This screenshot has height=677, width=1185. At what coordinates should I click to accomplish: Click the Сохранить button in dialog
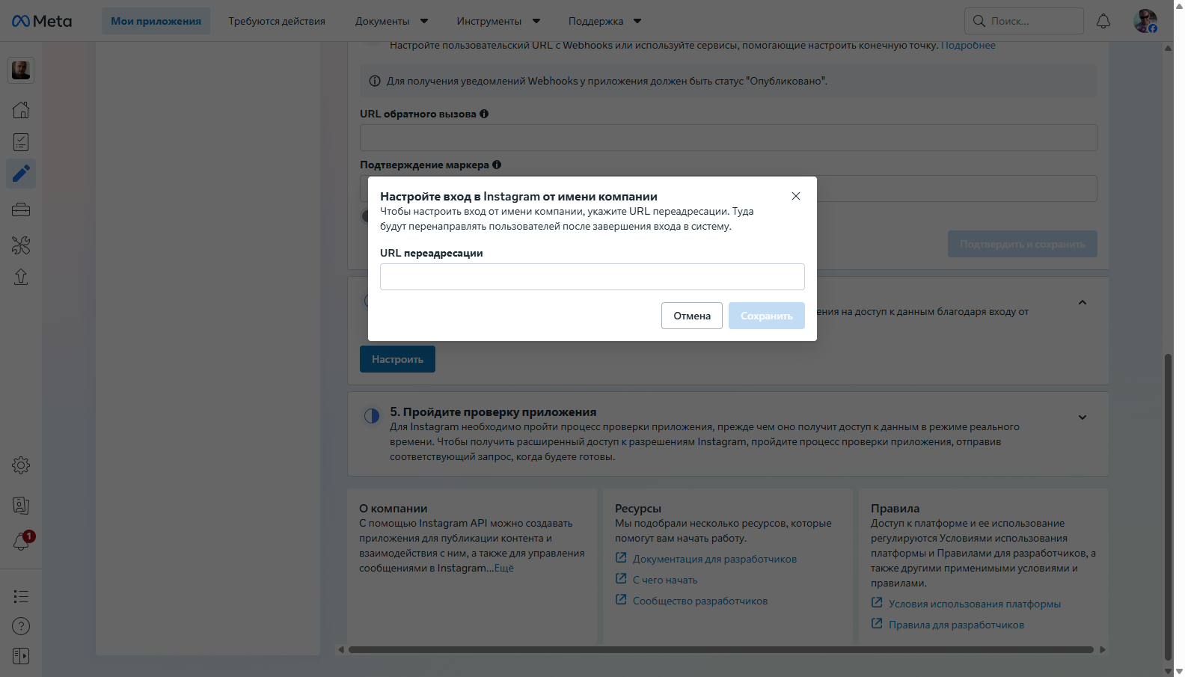[x=767, y=316]
